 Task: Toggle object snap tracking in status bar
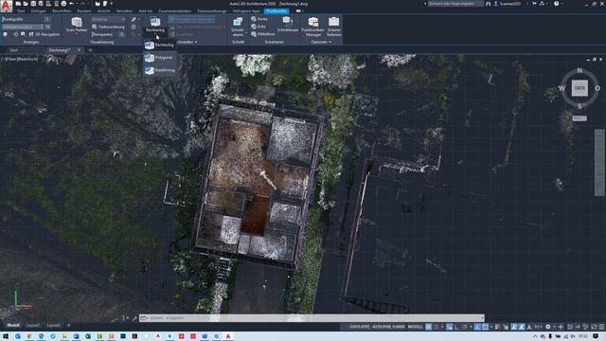pyautogui.click(x=477, y=327)
